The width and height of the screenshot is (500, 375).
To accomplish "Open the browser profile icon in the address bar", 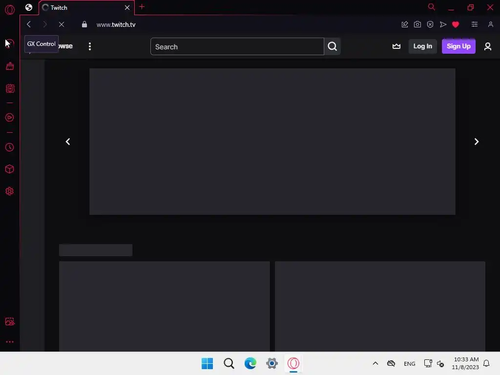I will coord(490,24).
